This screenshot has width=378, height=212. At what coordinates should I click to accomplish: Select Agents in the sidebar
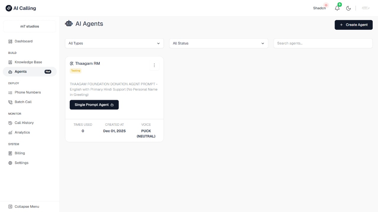coord(21,72)
